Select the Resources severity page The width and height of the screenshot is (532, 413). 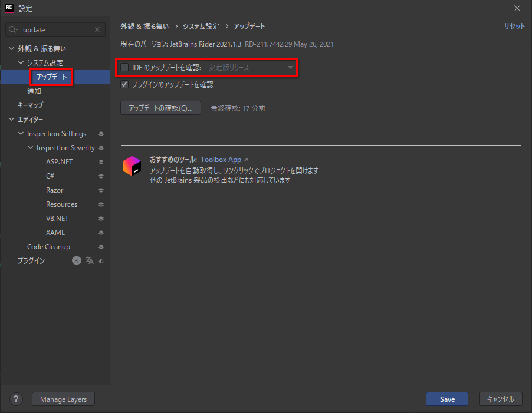(62, 204)
